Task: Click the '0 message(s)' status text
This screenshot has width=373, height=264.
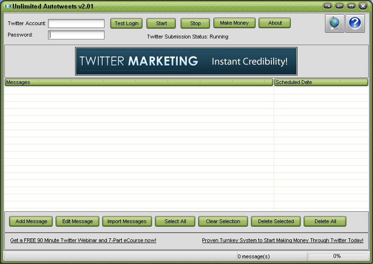Action: (x=254, y=256)
